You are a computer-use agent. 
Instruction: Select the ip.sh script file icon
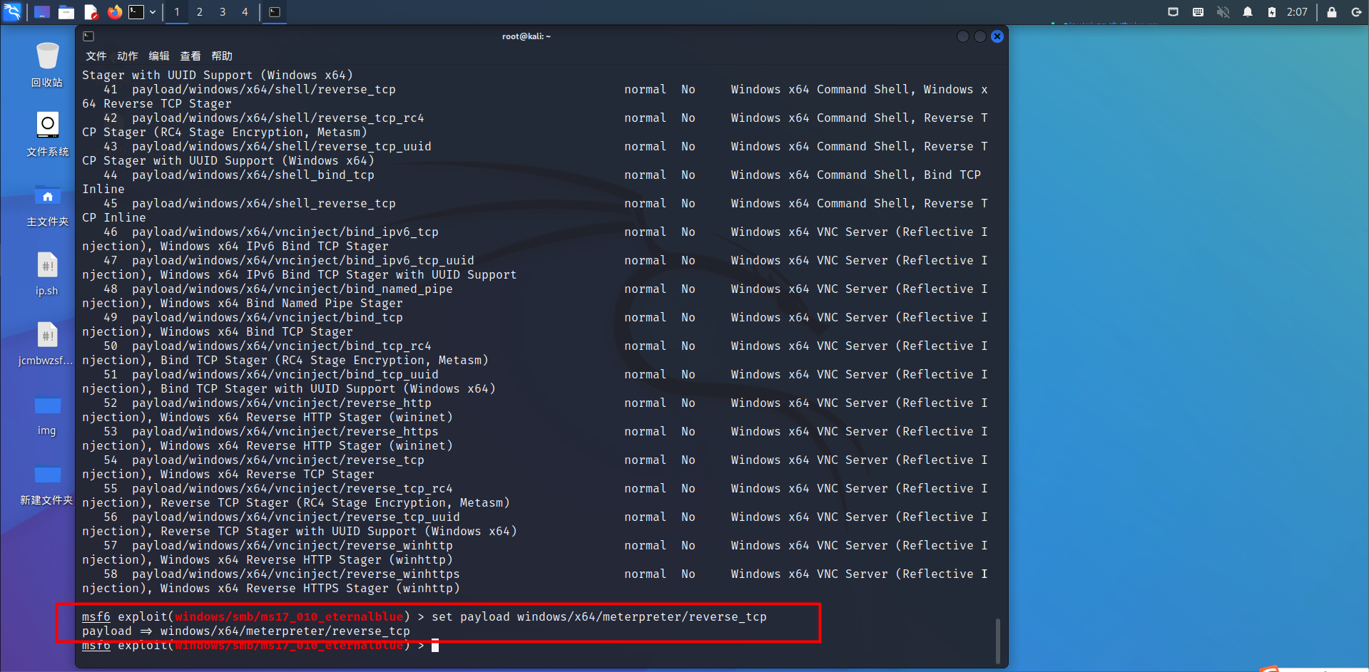pyautogui.click(x=47, y=274)
